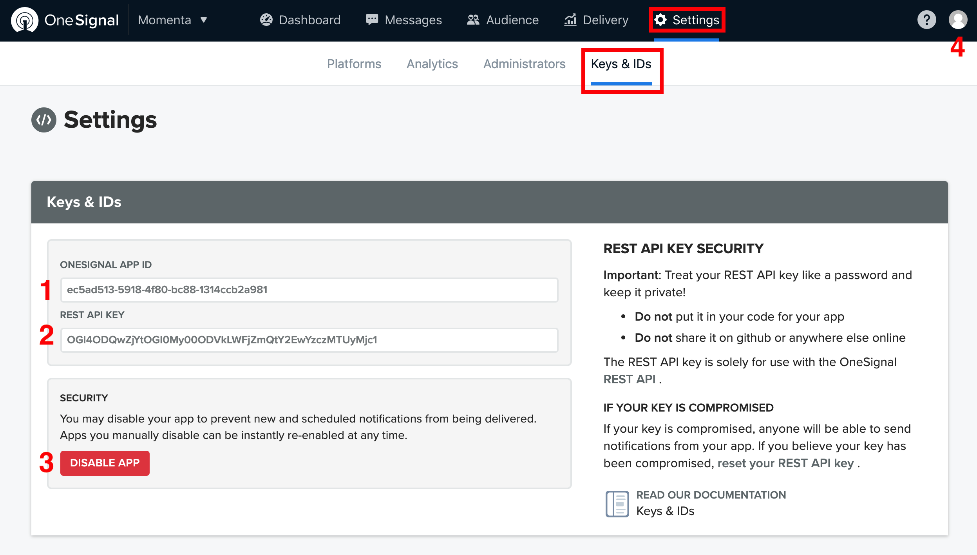Click the Messages speech bubble icon
Viewport: 977px width, 555px height.
coord(372,20)
